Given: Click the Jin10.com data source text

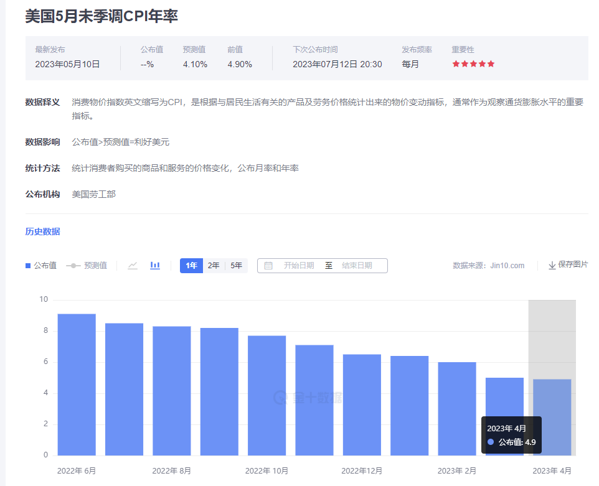Looking at the screenshot, I should [x=507, y=266].
